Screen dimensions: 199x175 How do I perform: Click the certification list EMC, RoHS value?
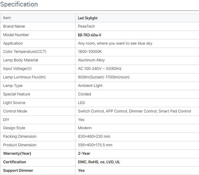[99, 162]
